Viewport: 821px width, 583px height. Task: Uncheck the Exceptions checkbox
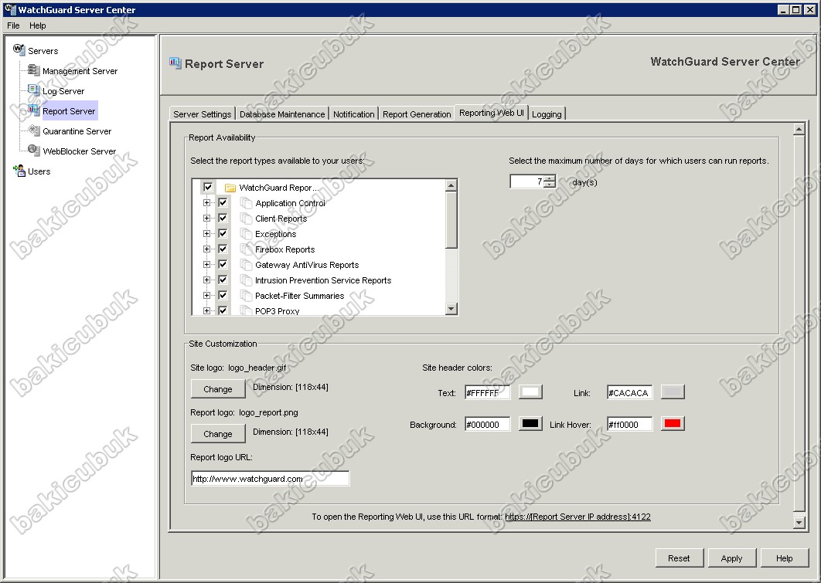pyautogui.click(x=223, y=233)
